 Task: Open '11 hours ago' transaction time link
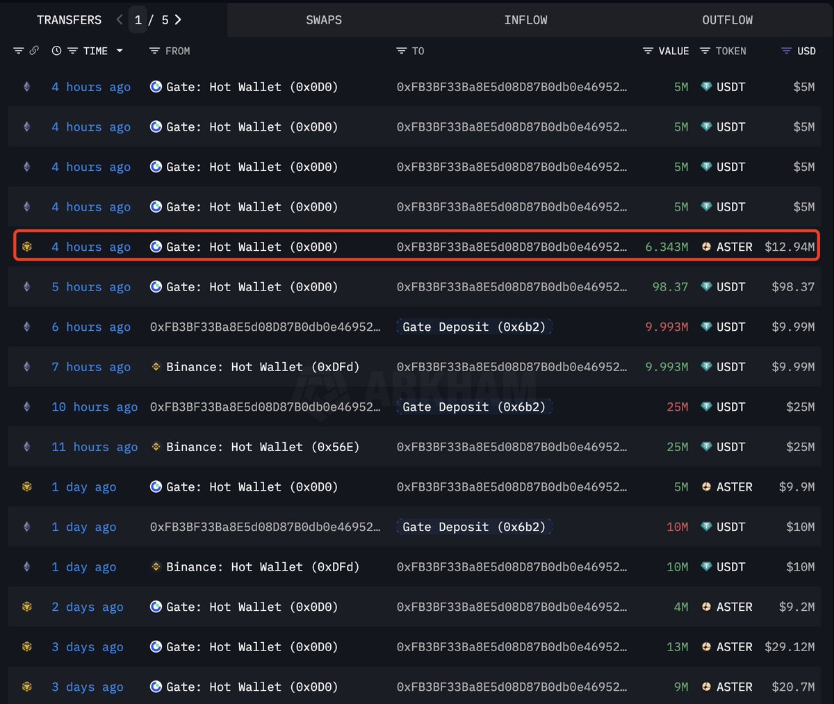[x=95, y=447]
